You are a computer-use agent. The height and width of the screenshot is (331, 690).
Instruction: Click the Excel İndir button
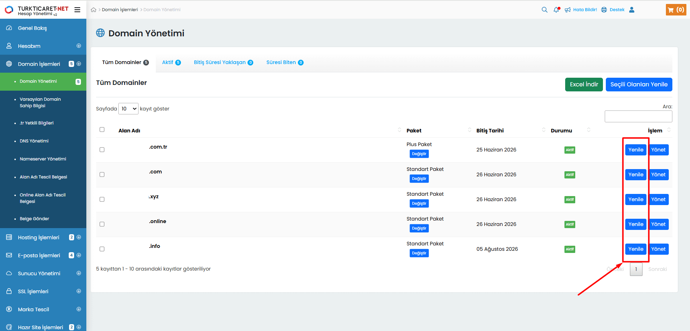click(x=584, y=85)
